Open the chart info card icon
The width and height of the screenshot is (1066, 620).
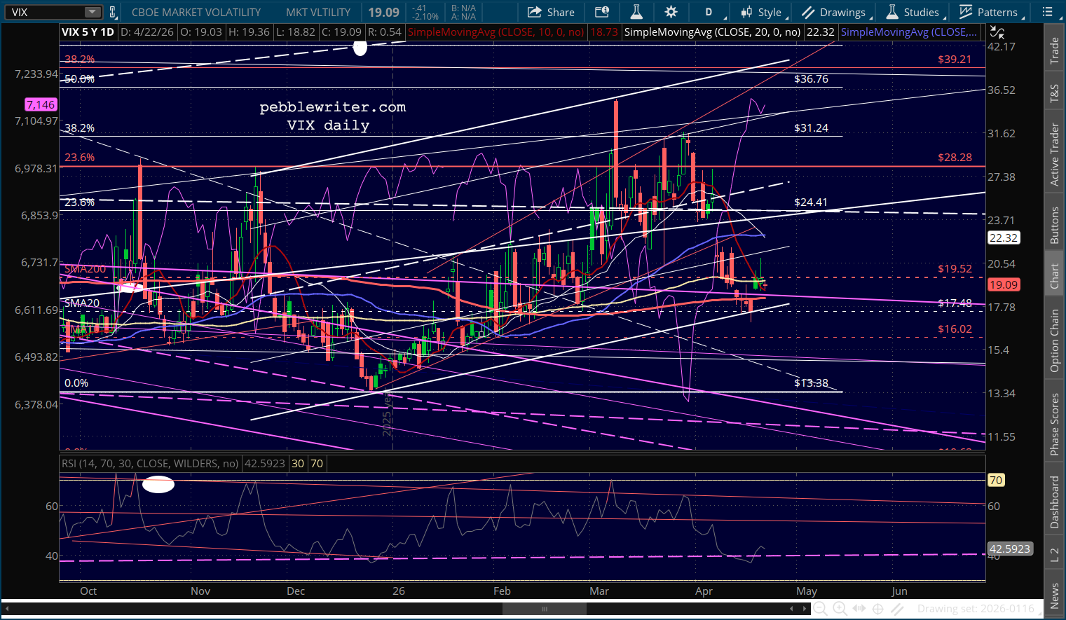(x=602, y=12)
